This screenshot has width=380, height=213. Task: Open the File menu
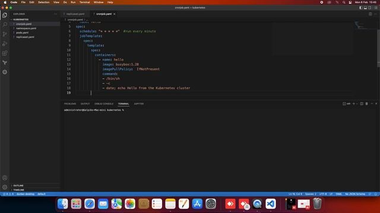click(x=23, y=2)
